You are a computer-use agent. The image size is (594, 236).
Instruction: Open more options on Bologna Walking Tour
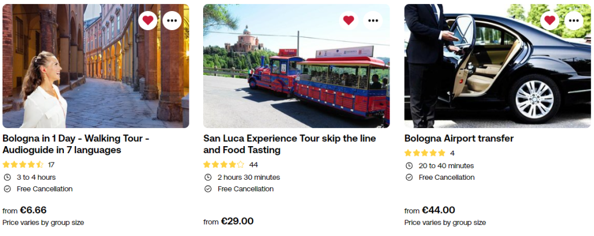tap(172, 20)
